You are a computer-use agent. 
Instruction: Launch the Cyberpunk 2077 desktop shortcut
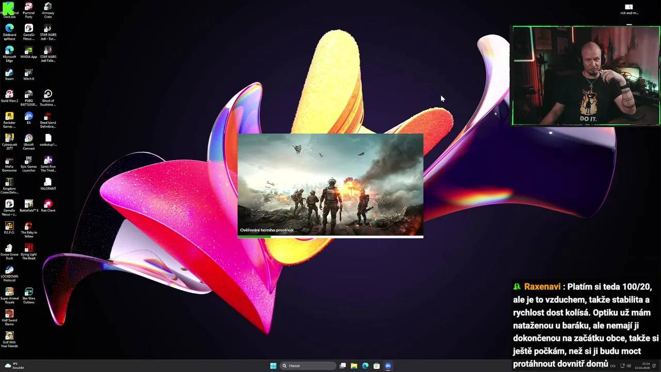tap(9, 142)
